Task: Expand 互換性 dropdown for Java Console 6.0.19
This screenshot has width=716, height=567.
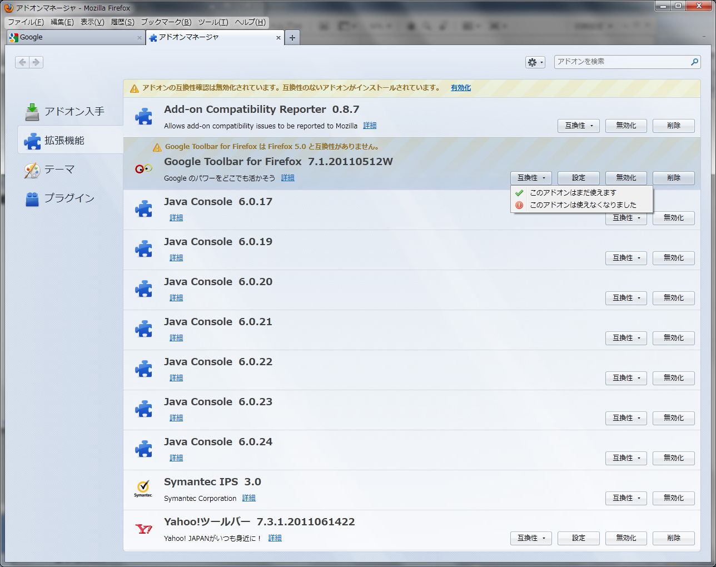Action: click(626, 258)
